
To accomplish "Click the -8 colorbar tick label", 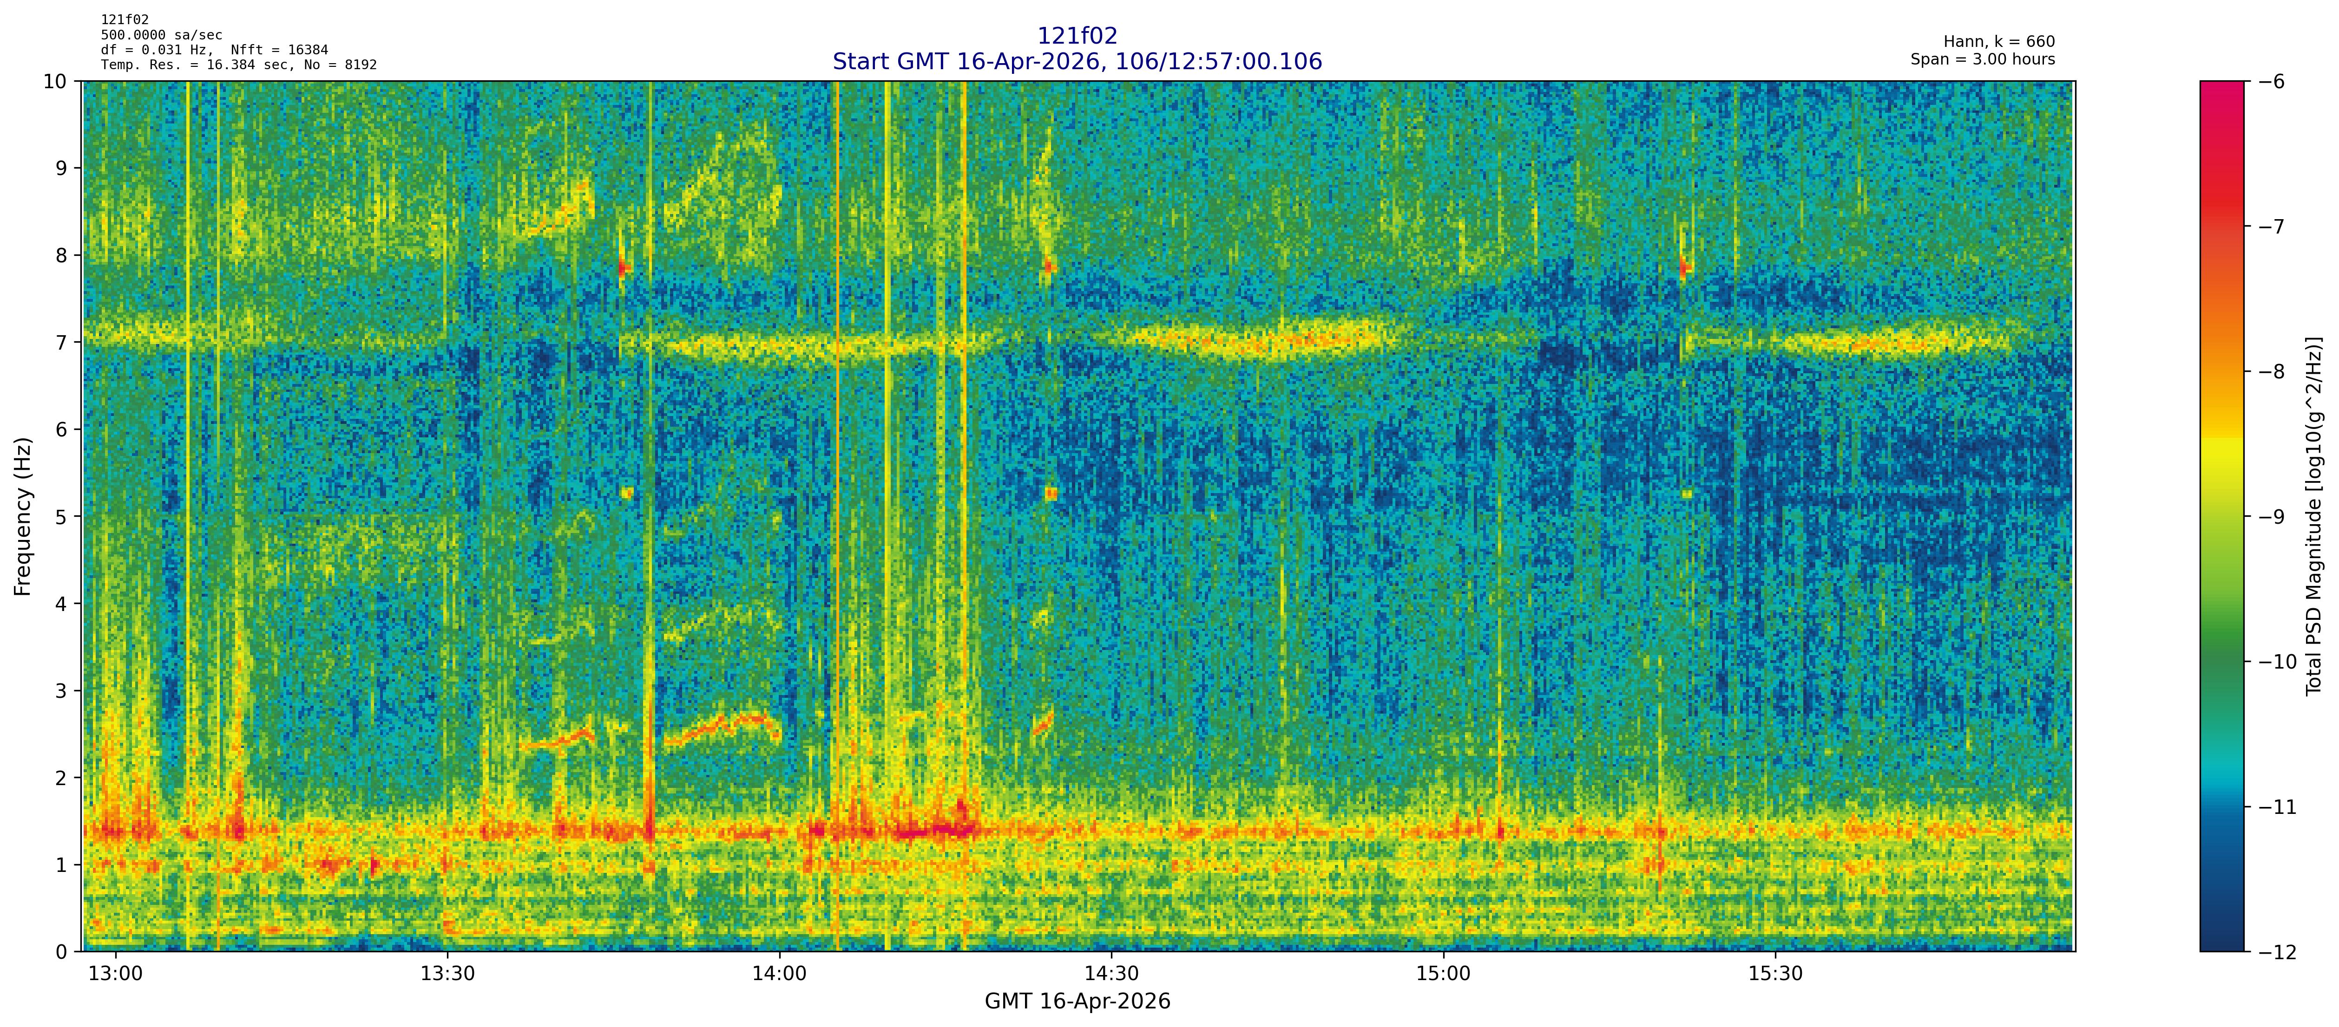I will point(2271,372).
